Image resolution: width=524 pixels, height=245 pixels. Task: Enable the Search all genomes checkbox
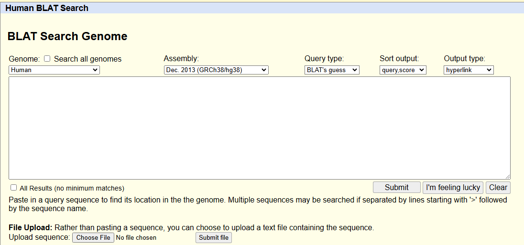[47, 59]
